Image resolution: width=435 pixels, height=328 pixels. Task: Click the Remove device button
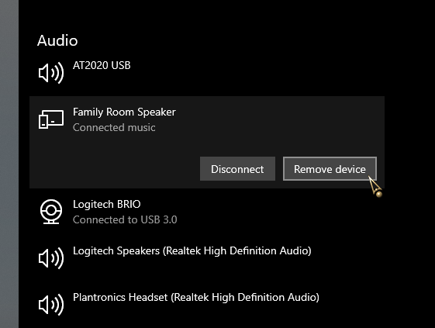[330, 169]
